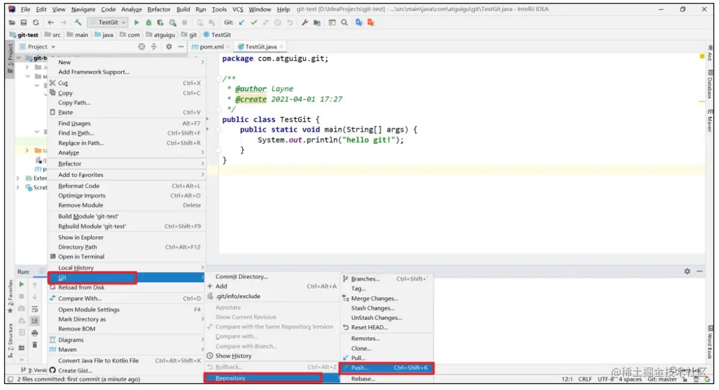
Task: Open Project panel gear options
Action: 169,47
